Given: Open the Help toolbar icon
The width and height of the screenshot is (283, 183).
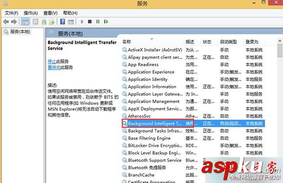Looking at the screenshot, I should click(62, 22).
